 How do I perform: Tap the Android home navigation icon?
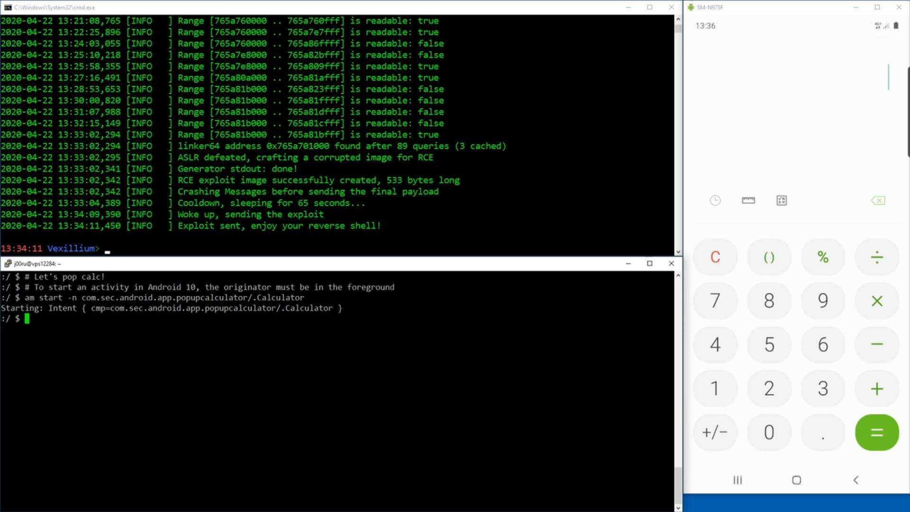pos(797,480)
